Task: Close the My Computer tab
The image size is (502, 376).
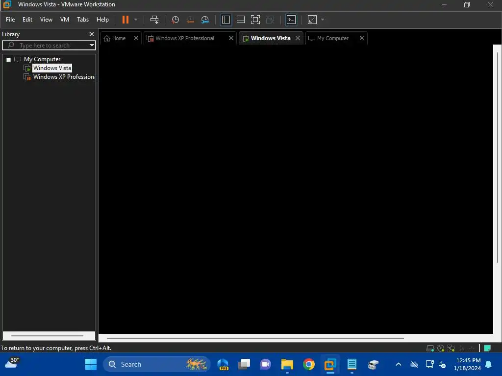Action: point(362,38)
